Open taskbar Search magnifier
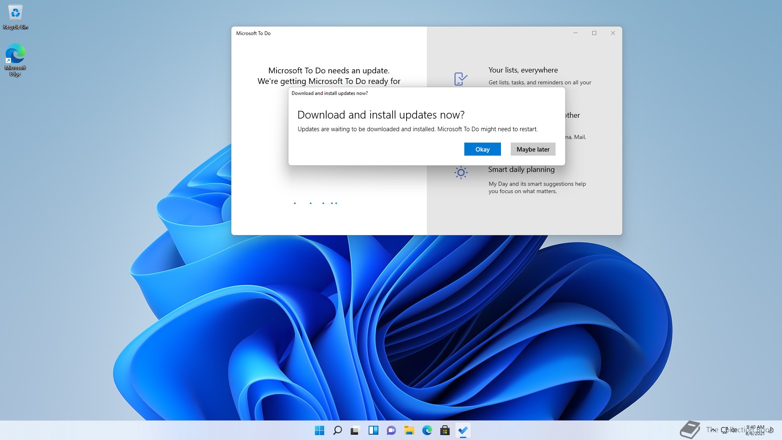Screen dimensions: 782x440 [x=337, y=430]
